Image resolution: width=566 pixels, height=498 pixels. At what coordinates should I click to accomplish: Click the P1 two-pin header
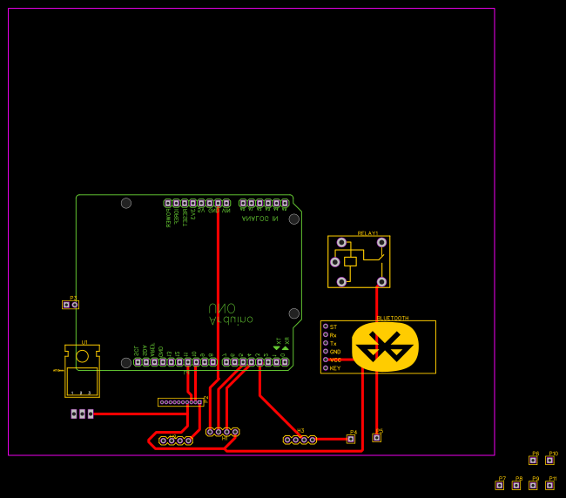[x=71, y=305]
